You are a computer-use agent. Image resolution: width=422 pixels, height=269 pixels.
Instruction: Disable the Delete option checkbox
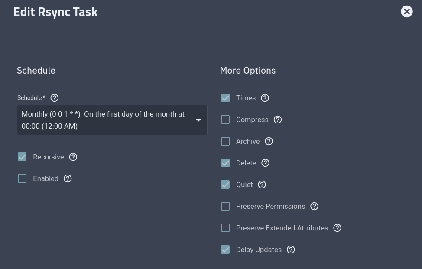pyautogui.click(x=225, y=163)
